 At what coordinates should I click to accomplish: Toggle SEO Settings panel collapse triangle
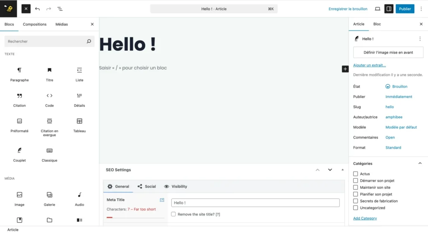pos(343,170)
